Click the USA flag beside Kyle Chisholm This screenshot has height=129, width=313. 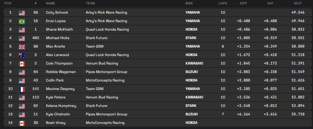coord(22,114)
